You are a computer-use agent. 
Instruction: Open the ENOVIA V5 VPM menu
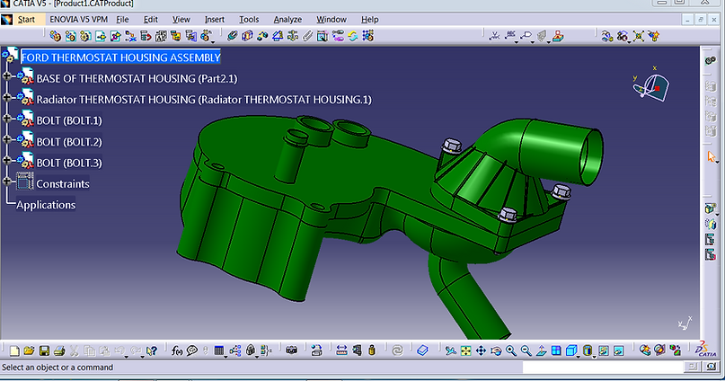coord(78,20)
